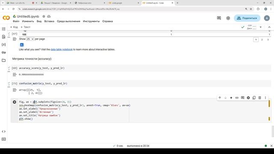Delete the cell with trash icon
274x154 pixels.
coord(260,98)
